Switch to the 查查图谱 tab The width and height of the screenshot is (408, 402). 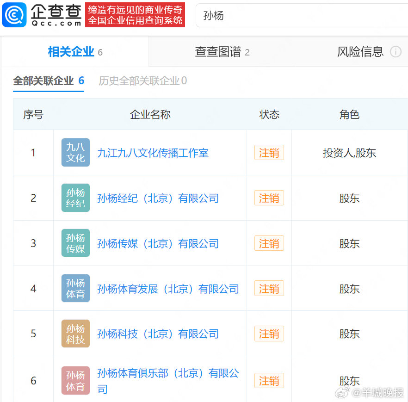pos(222,51)
